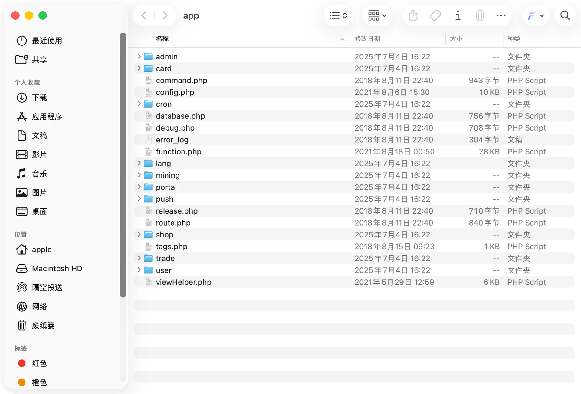Image resolution: width=581 pixels, height=394 pixels.
Task: Open Get Info with the i icon
Action: 458,15
